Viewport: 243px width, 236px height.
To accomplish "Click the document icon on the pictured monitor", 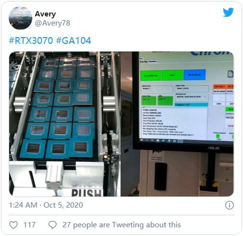I will pyautogui.click(x=230, y=74).
